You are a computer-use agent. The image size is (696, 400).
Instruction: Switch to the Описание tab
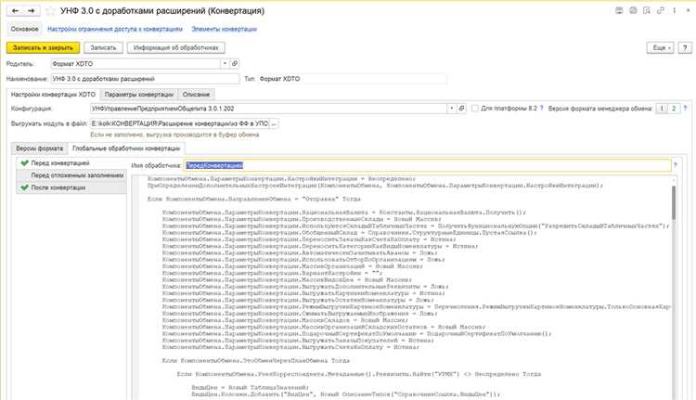196,94
